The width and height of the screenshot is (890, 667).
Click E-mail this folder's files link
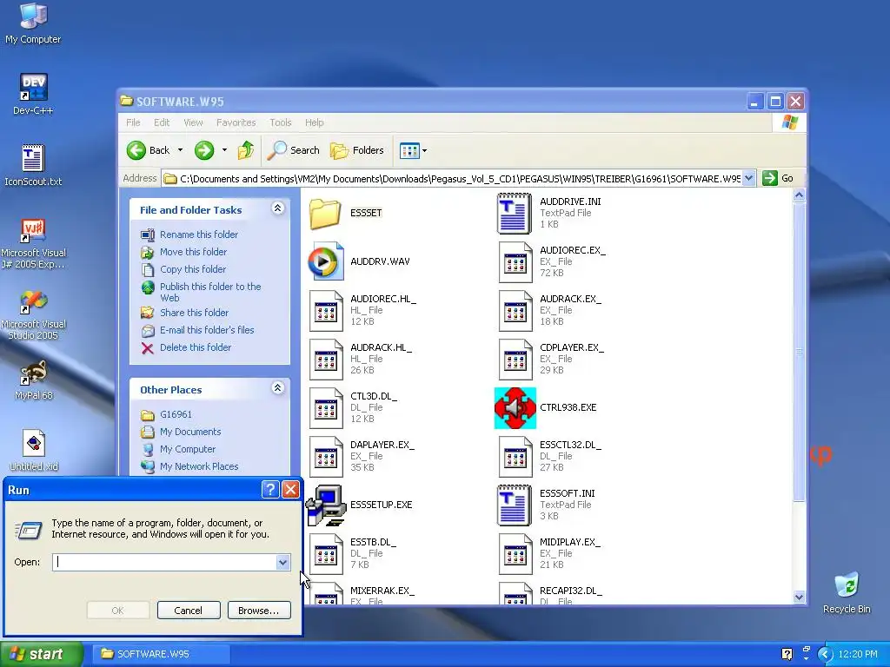[207, 330]
